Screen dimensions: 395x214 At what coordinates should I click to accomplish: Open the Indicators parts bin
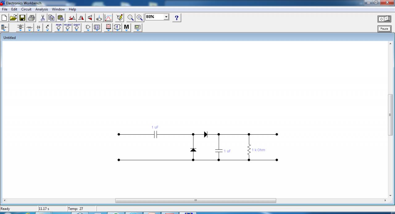[x=108, y=28]
